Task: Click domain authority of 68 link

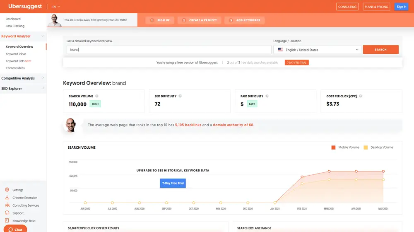Action: pyautogui.click(x=233, y=125)
